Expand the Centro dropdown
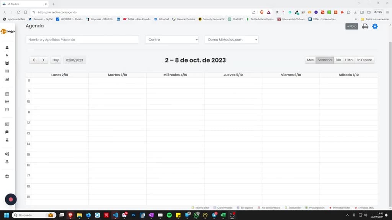 [x=172, y=39]
